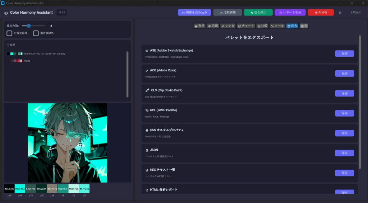Viewport: 368px width, 203px height.
Task: Pick the #BBF7E9 pale mint swatch
Action: (73, 189)
